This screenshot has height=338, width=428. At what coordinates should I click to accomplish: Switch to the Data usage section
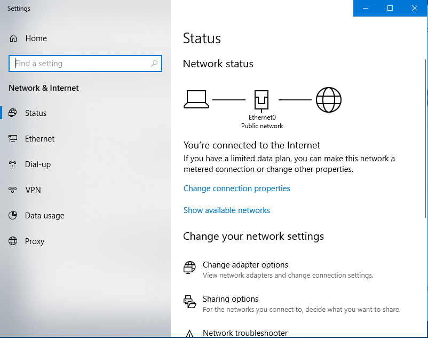(x=44, y=216)
